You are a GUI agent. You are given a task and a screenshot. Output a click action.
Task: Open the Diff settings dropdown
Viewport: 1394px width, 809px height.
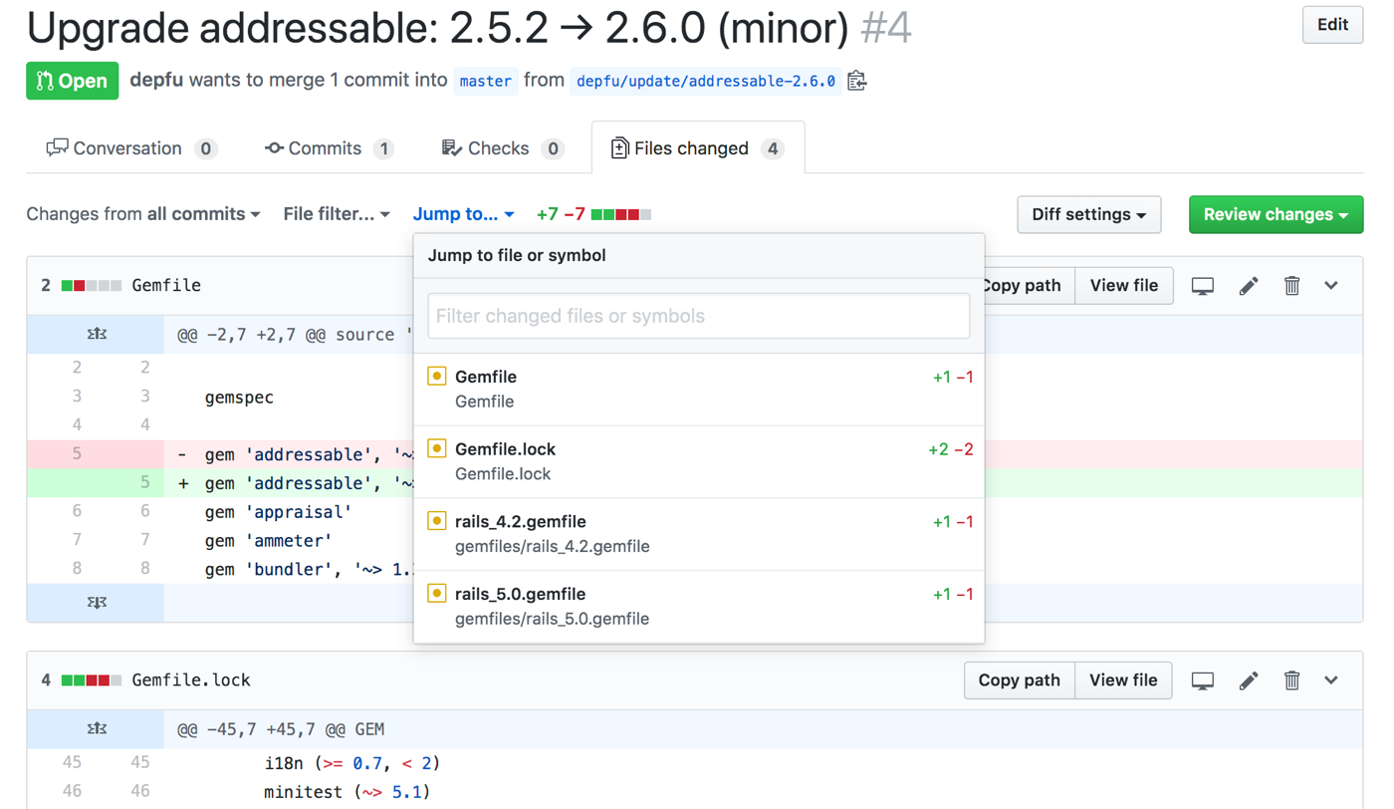[1088, 215]
